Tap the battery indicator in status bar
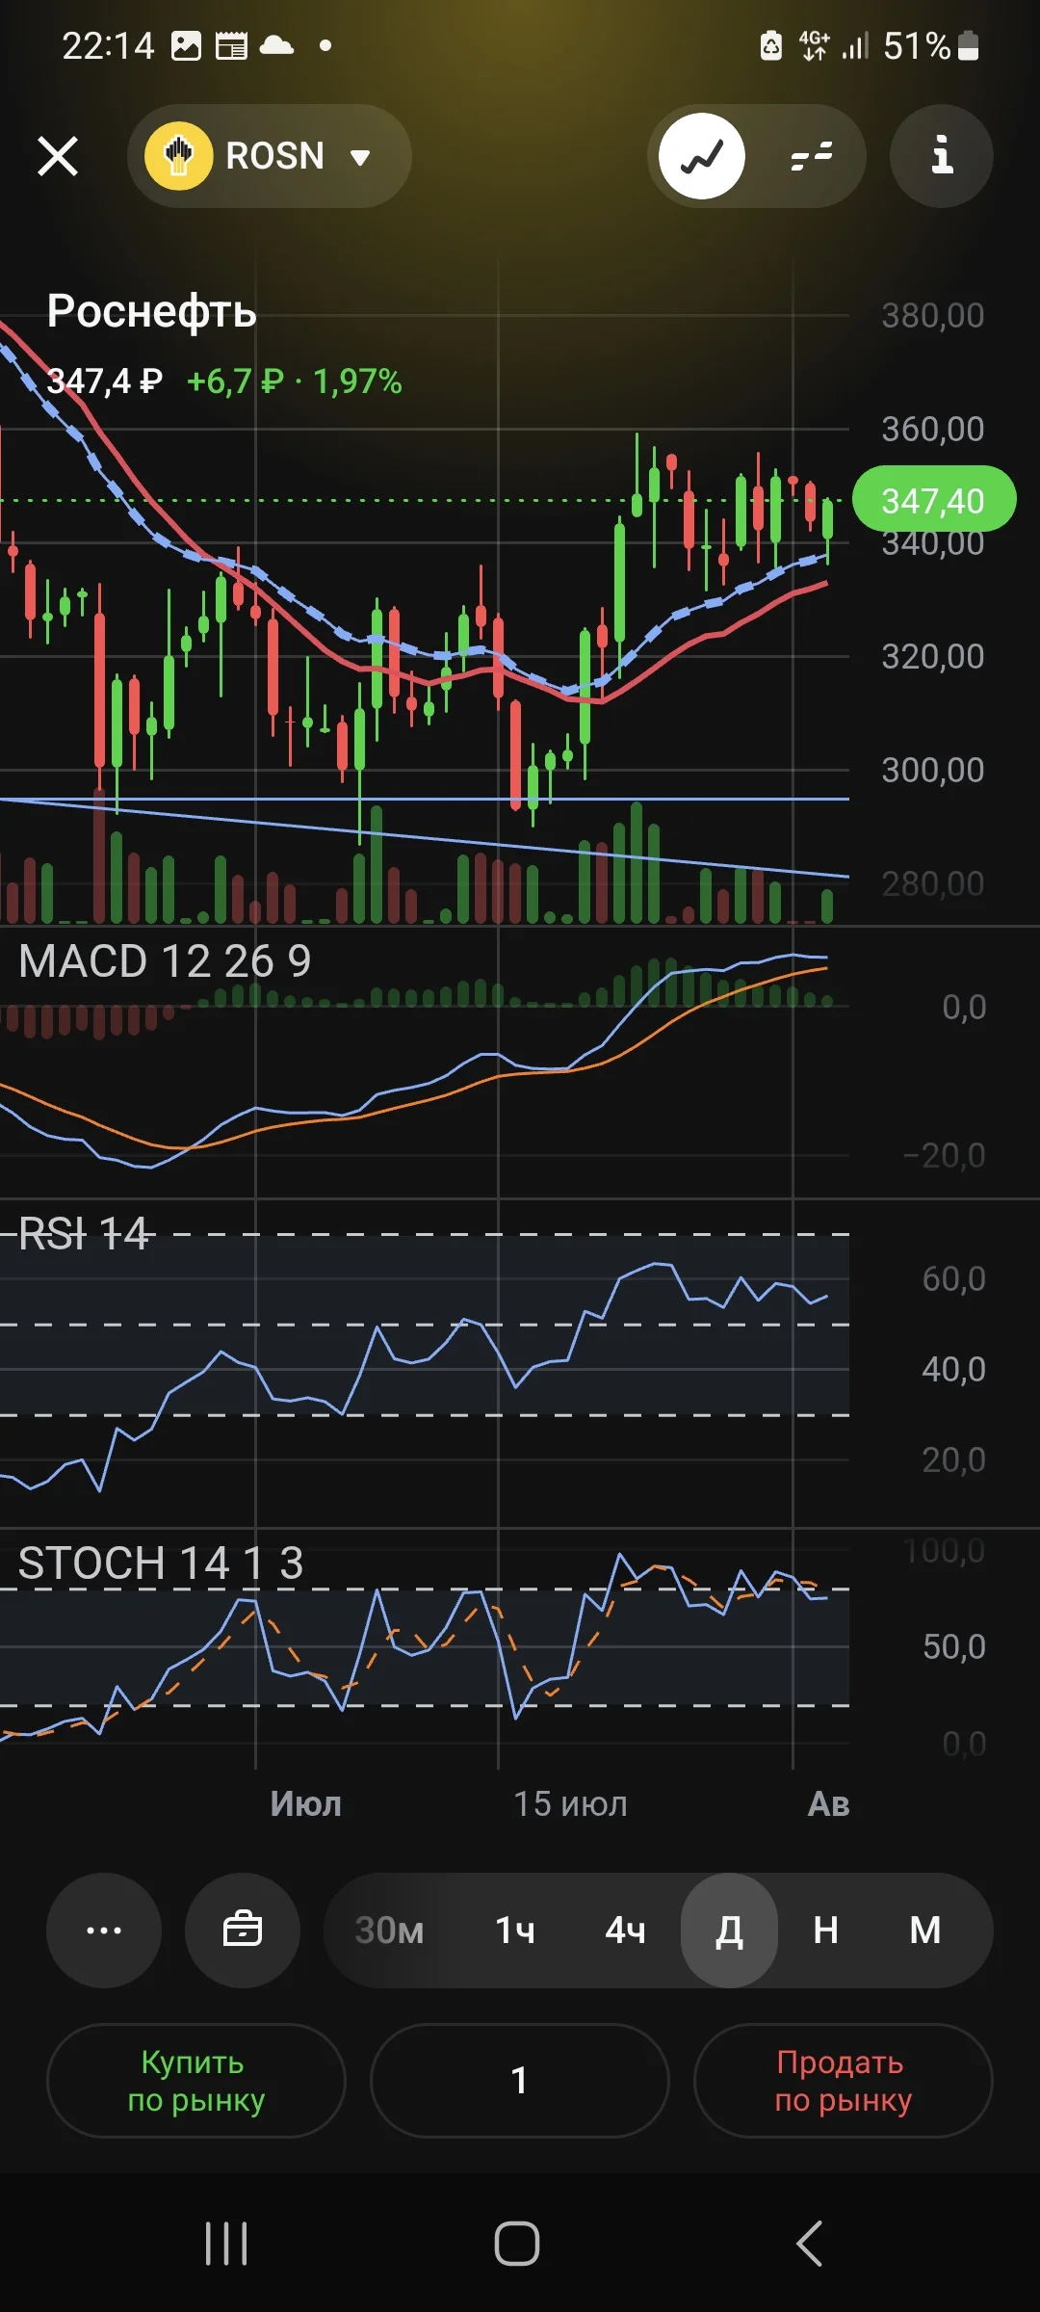Image resolution: width=1040 pixels, height=2312 pixels. tap(969, 45)
